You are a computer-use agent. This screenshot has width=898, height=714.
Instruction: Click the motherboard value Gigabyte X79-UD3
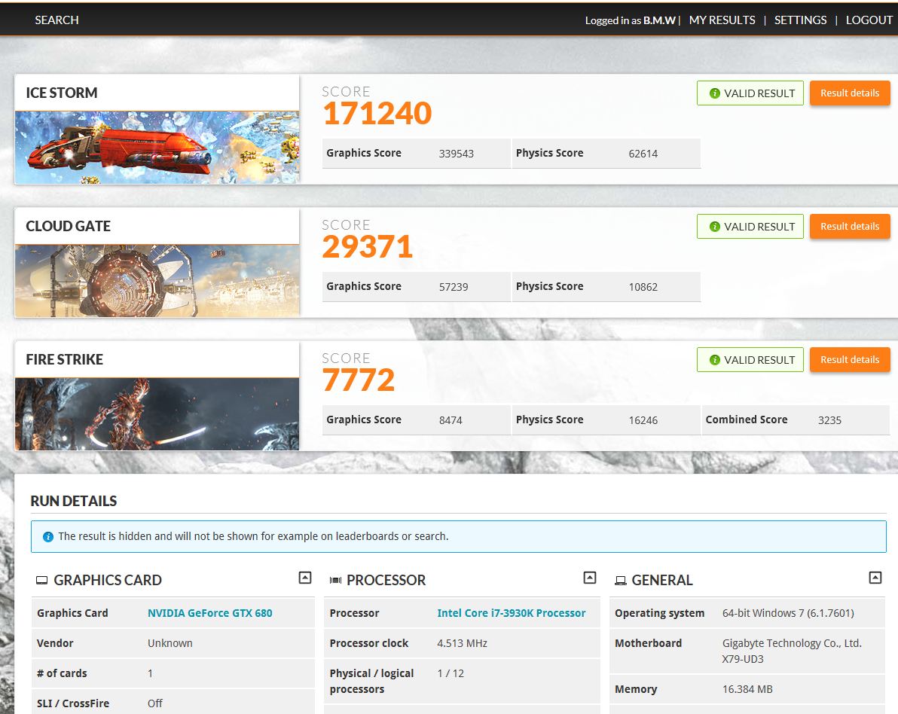pos(792,651)
